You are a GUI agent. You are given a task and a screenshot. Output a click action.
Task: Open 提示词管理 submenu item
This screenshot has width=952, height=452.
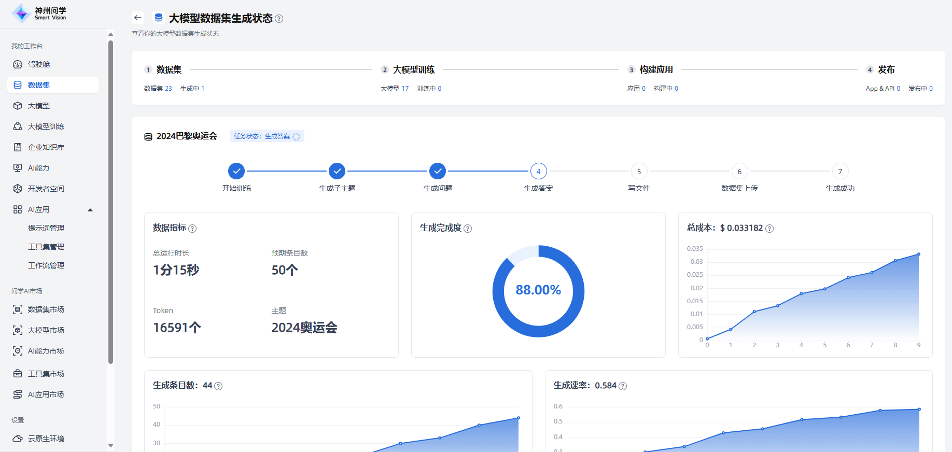pos(46,228)
